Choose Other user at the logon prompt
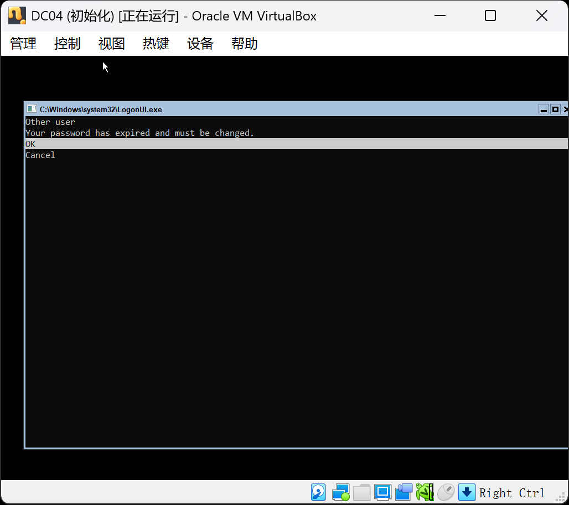Screen dimensions: 569x505 49,122
